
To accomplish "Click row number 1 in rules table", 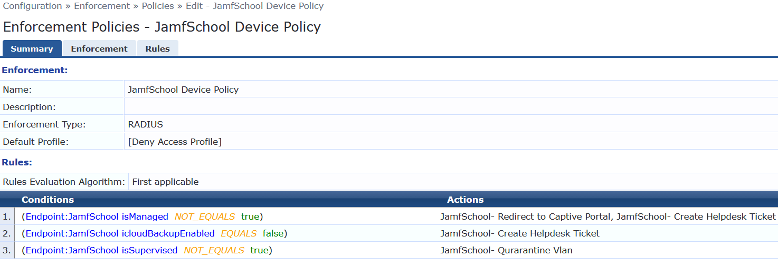I will (x=7, y=216).
